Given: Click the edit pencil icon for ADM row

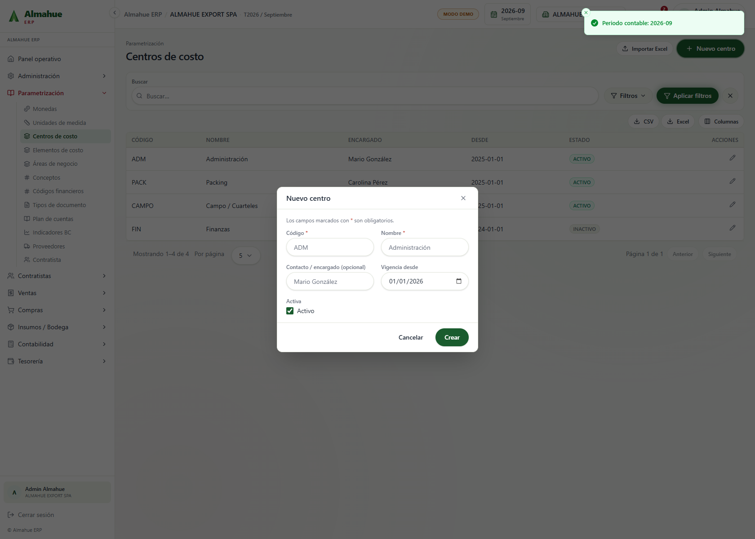Looking at the screenshot, I should (x=732, y=158).
